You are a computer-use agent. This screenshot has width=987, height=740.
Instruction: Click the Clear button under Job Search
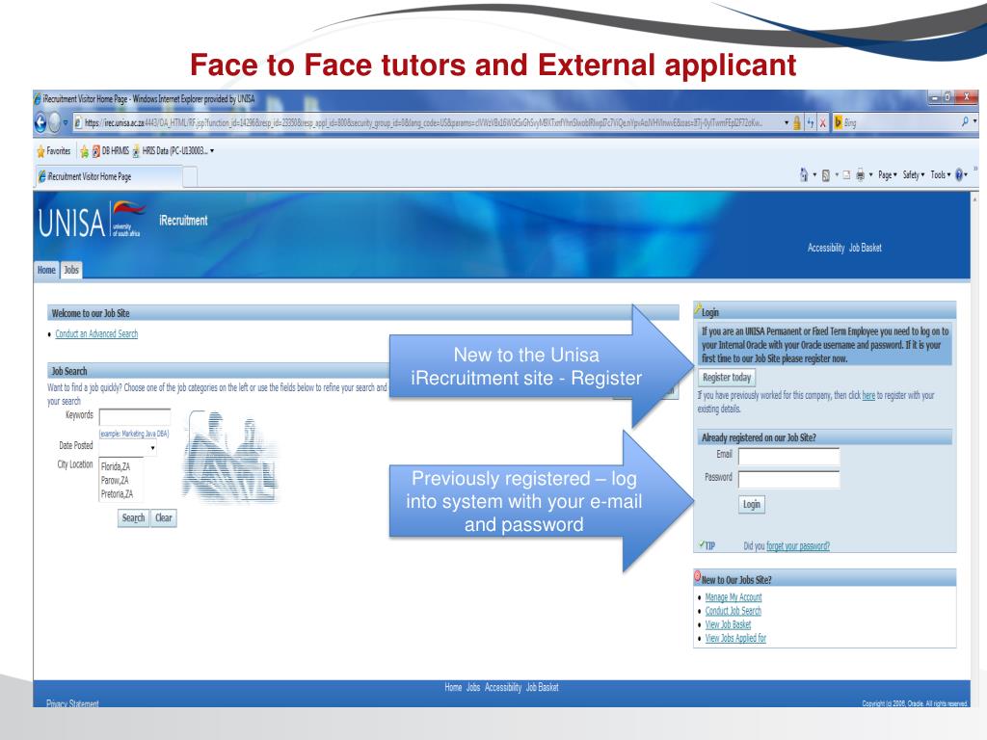click(x=164, y=517)
